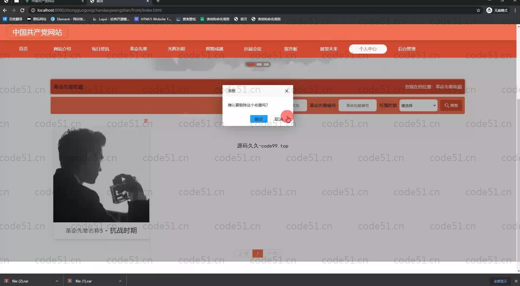Open the 展望未来 navigation item
The width and height of the screenshot is (520, 286).
[x=329, y=49]
